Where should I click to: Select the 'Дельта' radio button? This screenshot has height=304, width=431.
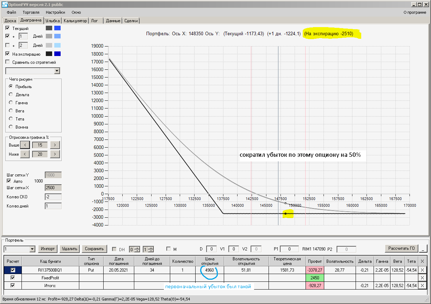tap(11, 95)
